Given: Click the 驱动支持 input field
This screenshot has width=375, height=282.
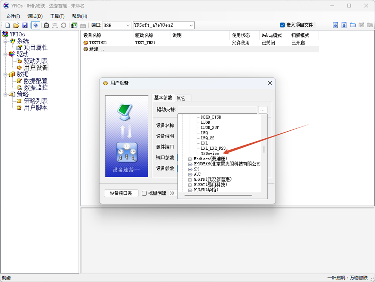Looking at the screenshot, I should coord(217,110).
